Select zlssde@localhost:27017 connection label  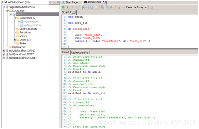click(x=22, y=58)
